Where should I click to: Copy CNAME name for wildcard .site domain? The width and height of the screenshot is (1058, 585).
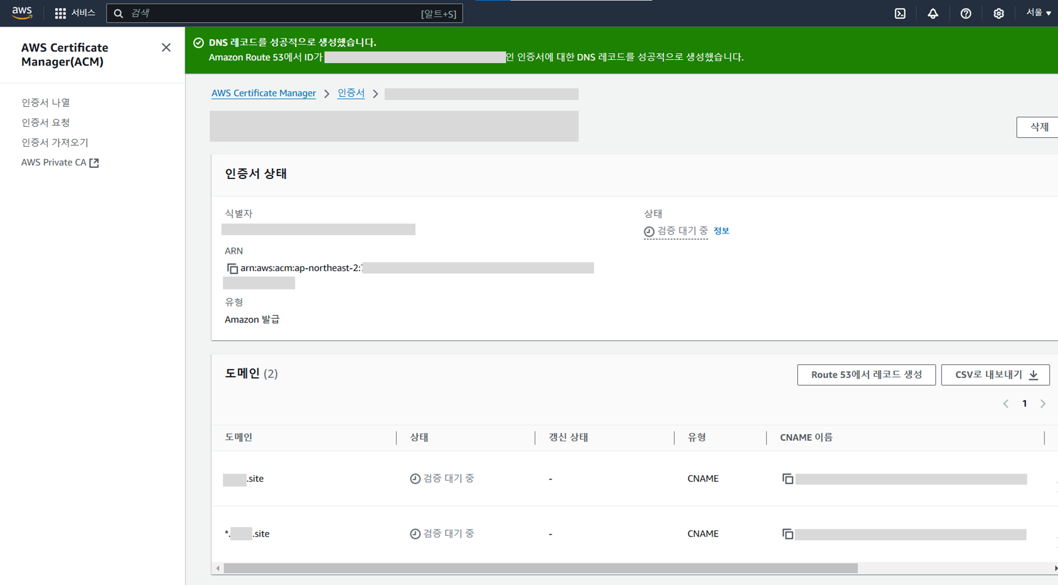coord(787,534)
